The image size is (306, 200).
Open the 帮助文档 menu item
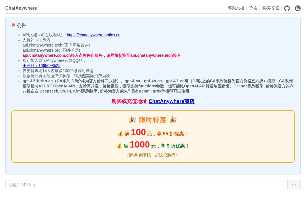(x=236, y=8)
